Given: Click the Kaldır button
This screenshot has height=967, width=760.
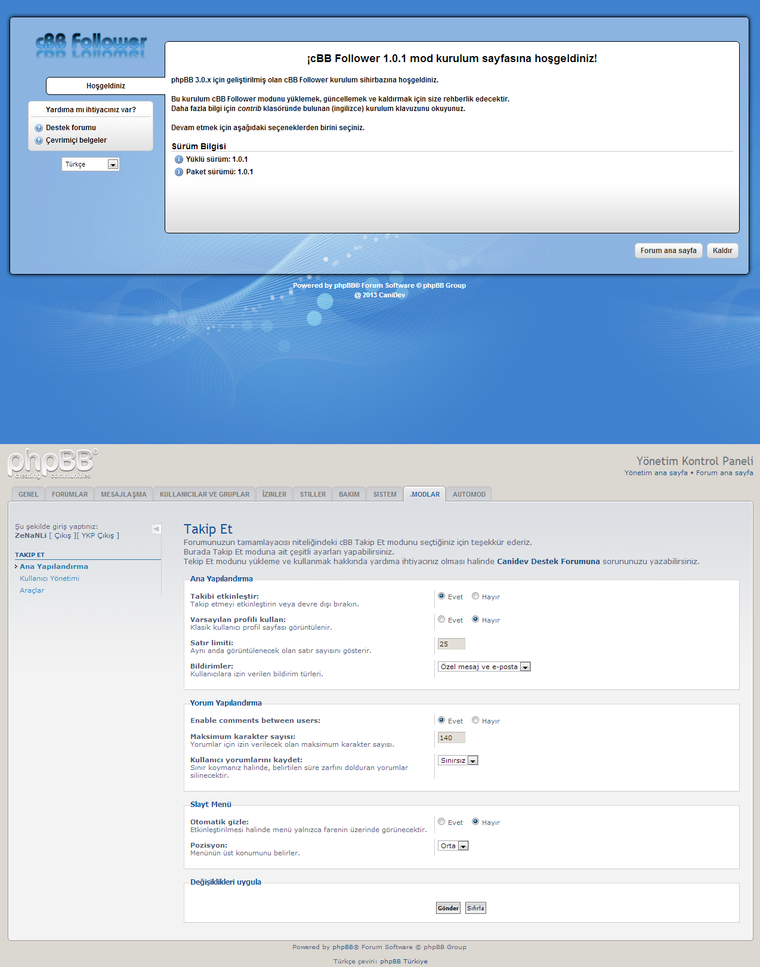Looking at the screenshot, I should pos(722,251).
